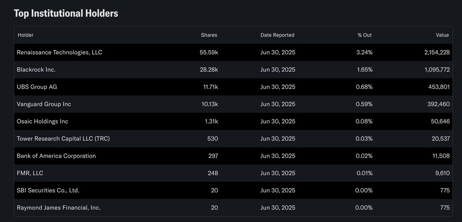Click the date in UBS Group AG row
Screen dimensions: 462x222
coord(278,87)
